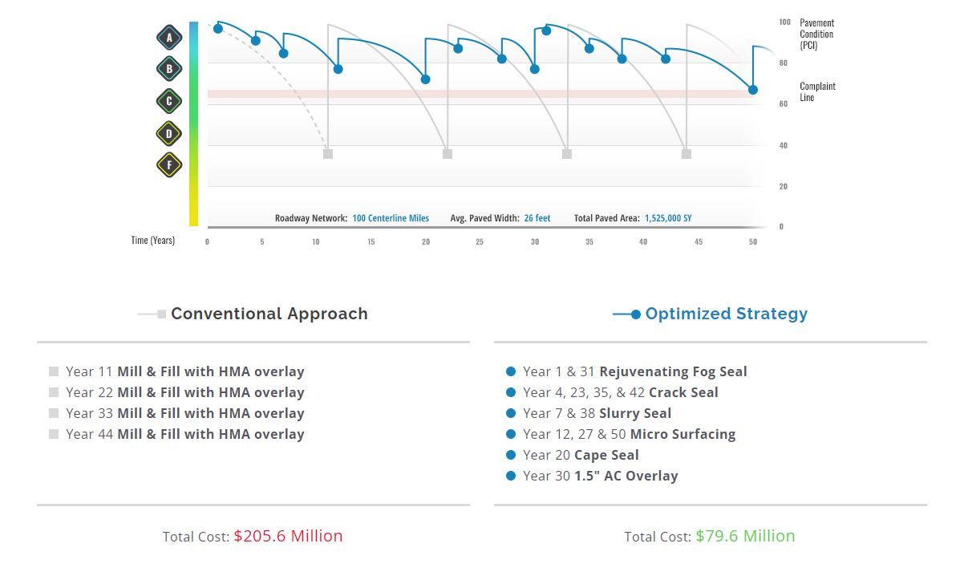The width and height of the screenshot is (964, 580).
Task: Select the 1.5" AC Overlay list entry
Action: (x=600, y=476)
